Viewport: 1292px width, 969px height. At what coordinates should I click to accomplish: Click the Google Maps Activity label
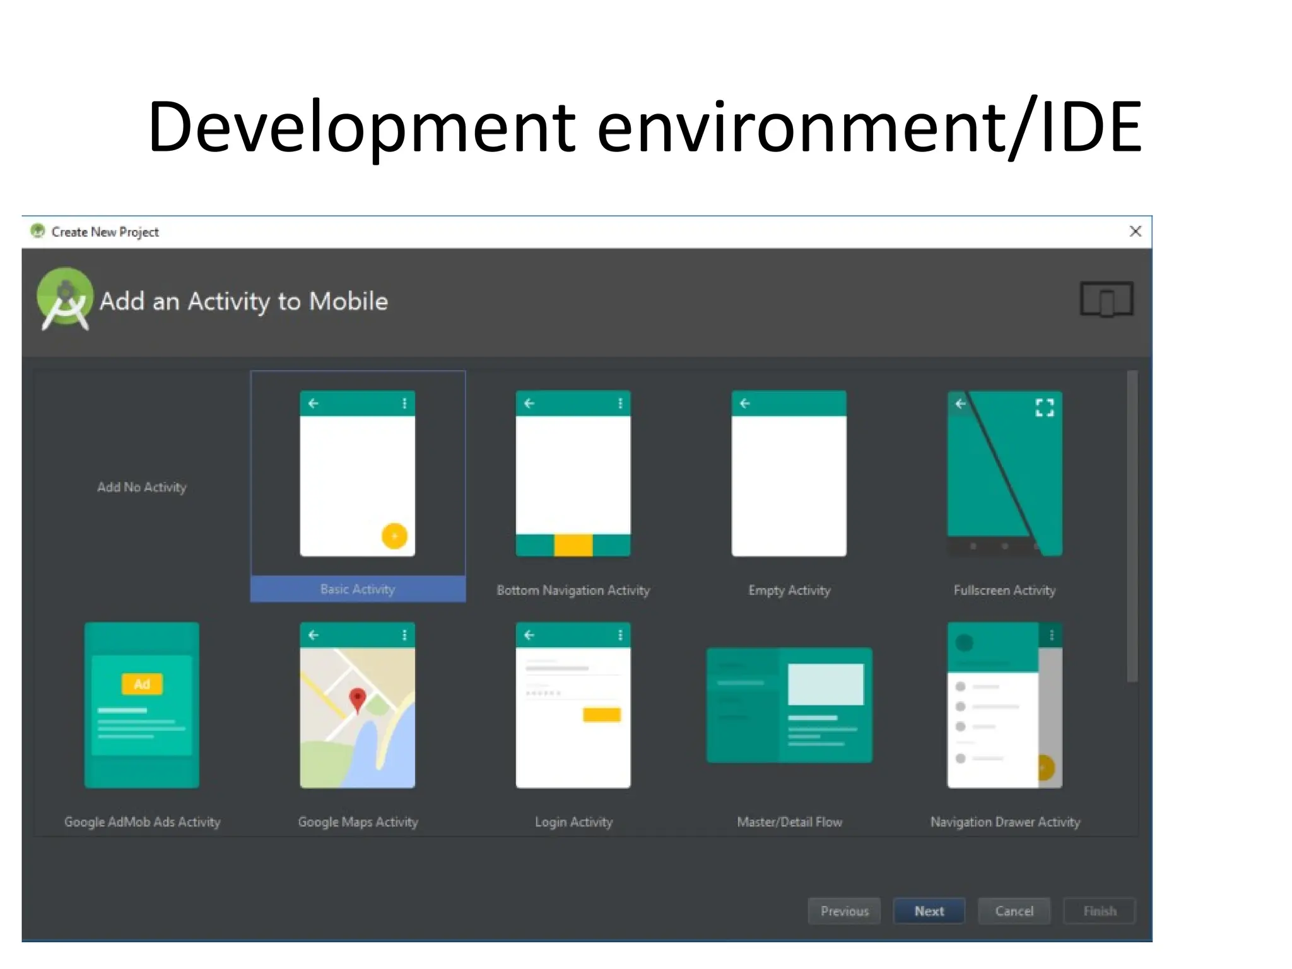point(358,822)
